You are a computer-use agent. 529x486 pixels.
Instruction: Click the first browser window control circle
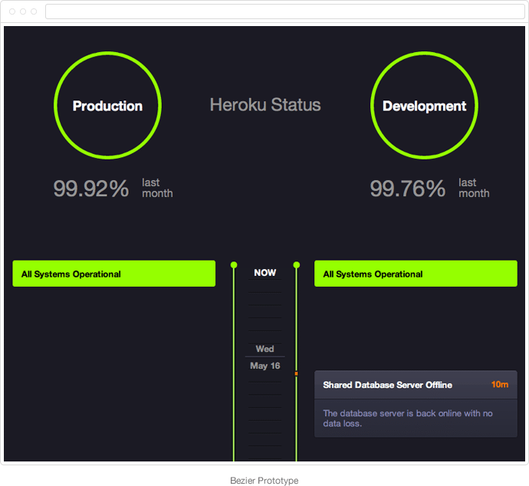(12, 11)
